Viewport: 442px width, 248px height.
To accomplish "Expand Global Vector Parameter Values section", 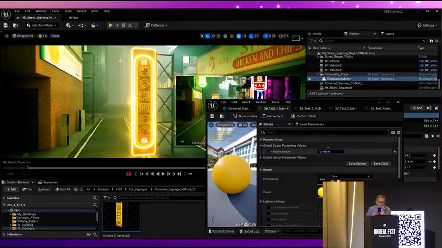I will 261,158.
